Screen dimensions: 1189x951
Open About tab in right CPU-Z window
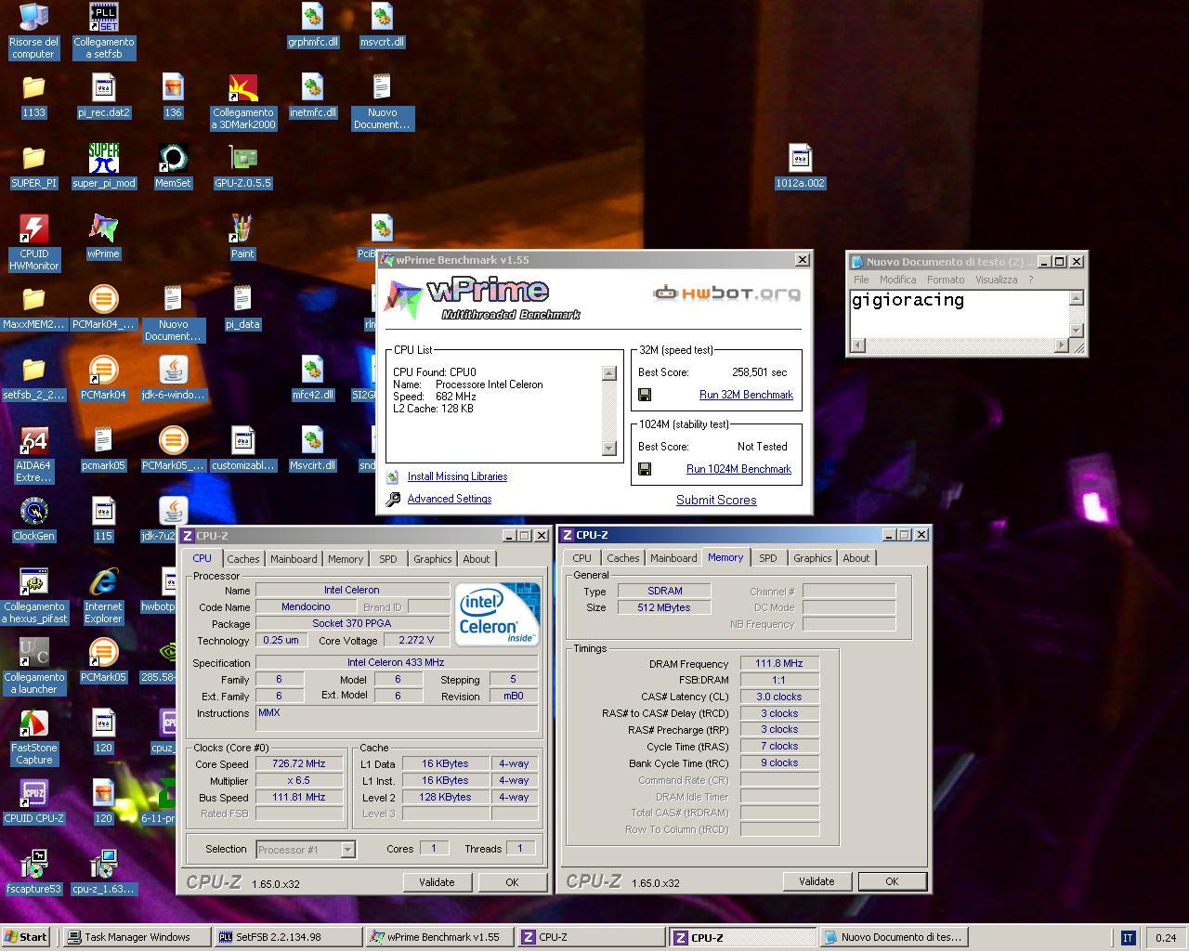point(856,558)
